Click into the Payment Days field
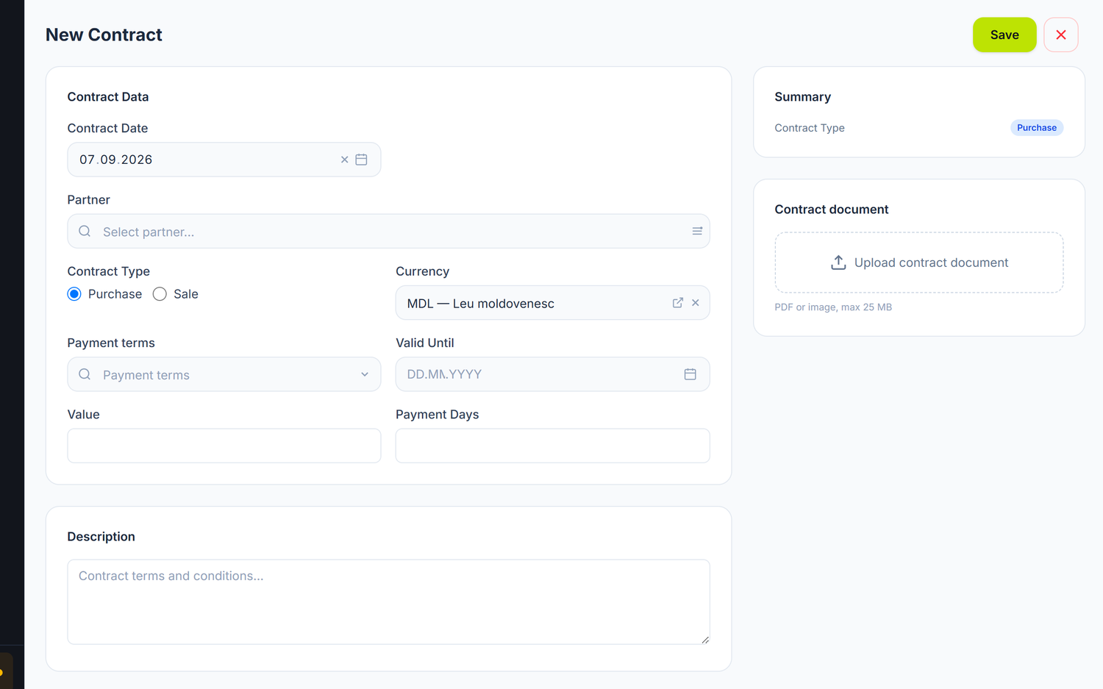Image resolution: width=1103 pixels, height=689 pixels. pyautogui.click(x=553, y=446)
